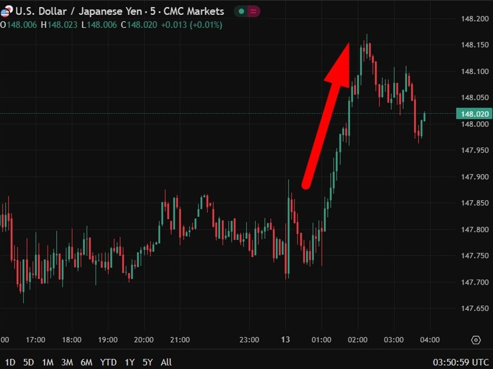
Task: Show the 5Y time range
Action: [x=148, y=362]
